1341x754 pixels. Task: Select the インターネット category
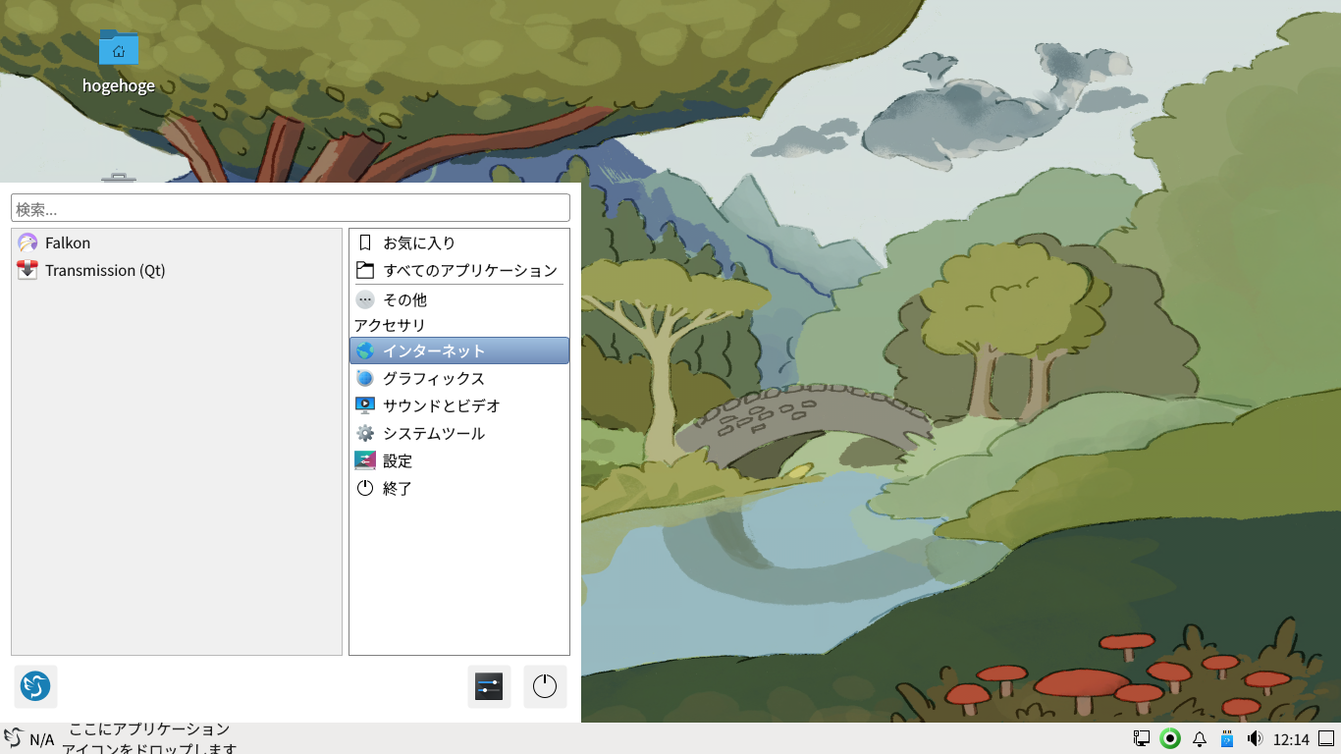(x=459, y=350)
